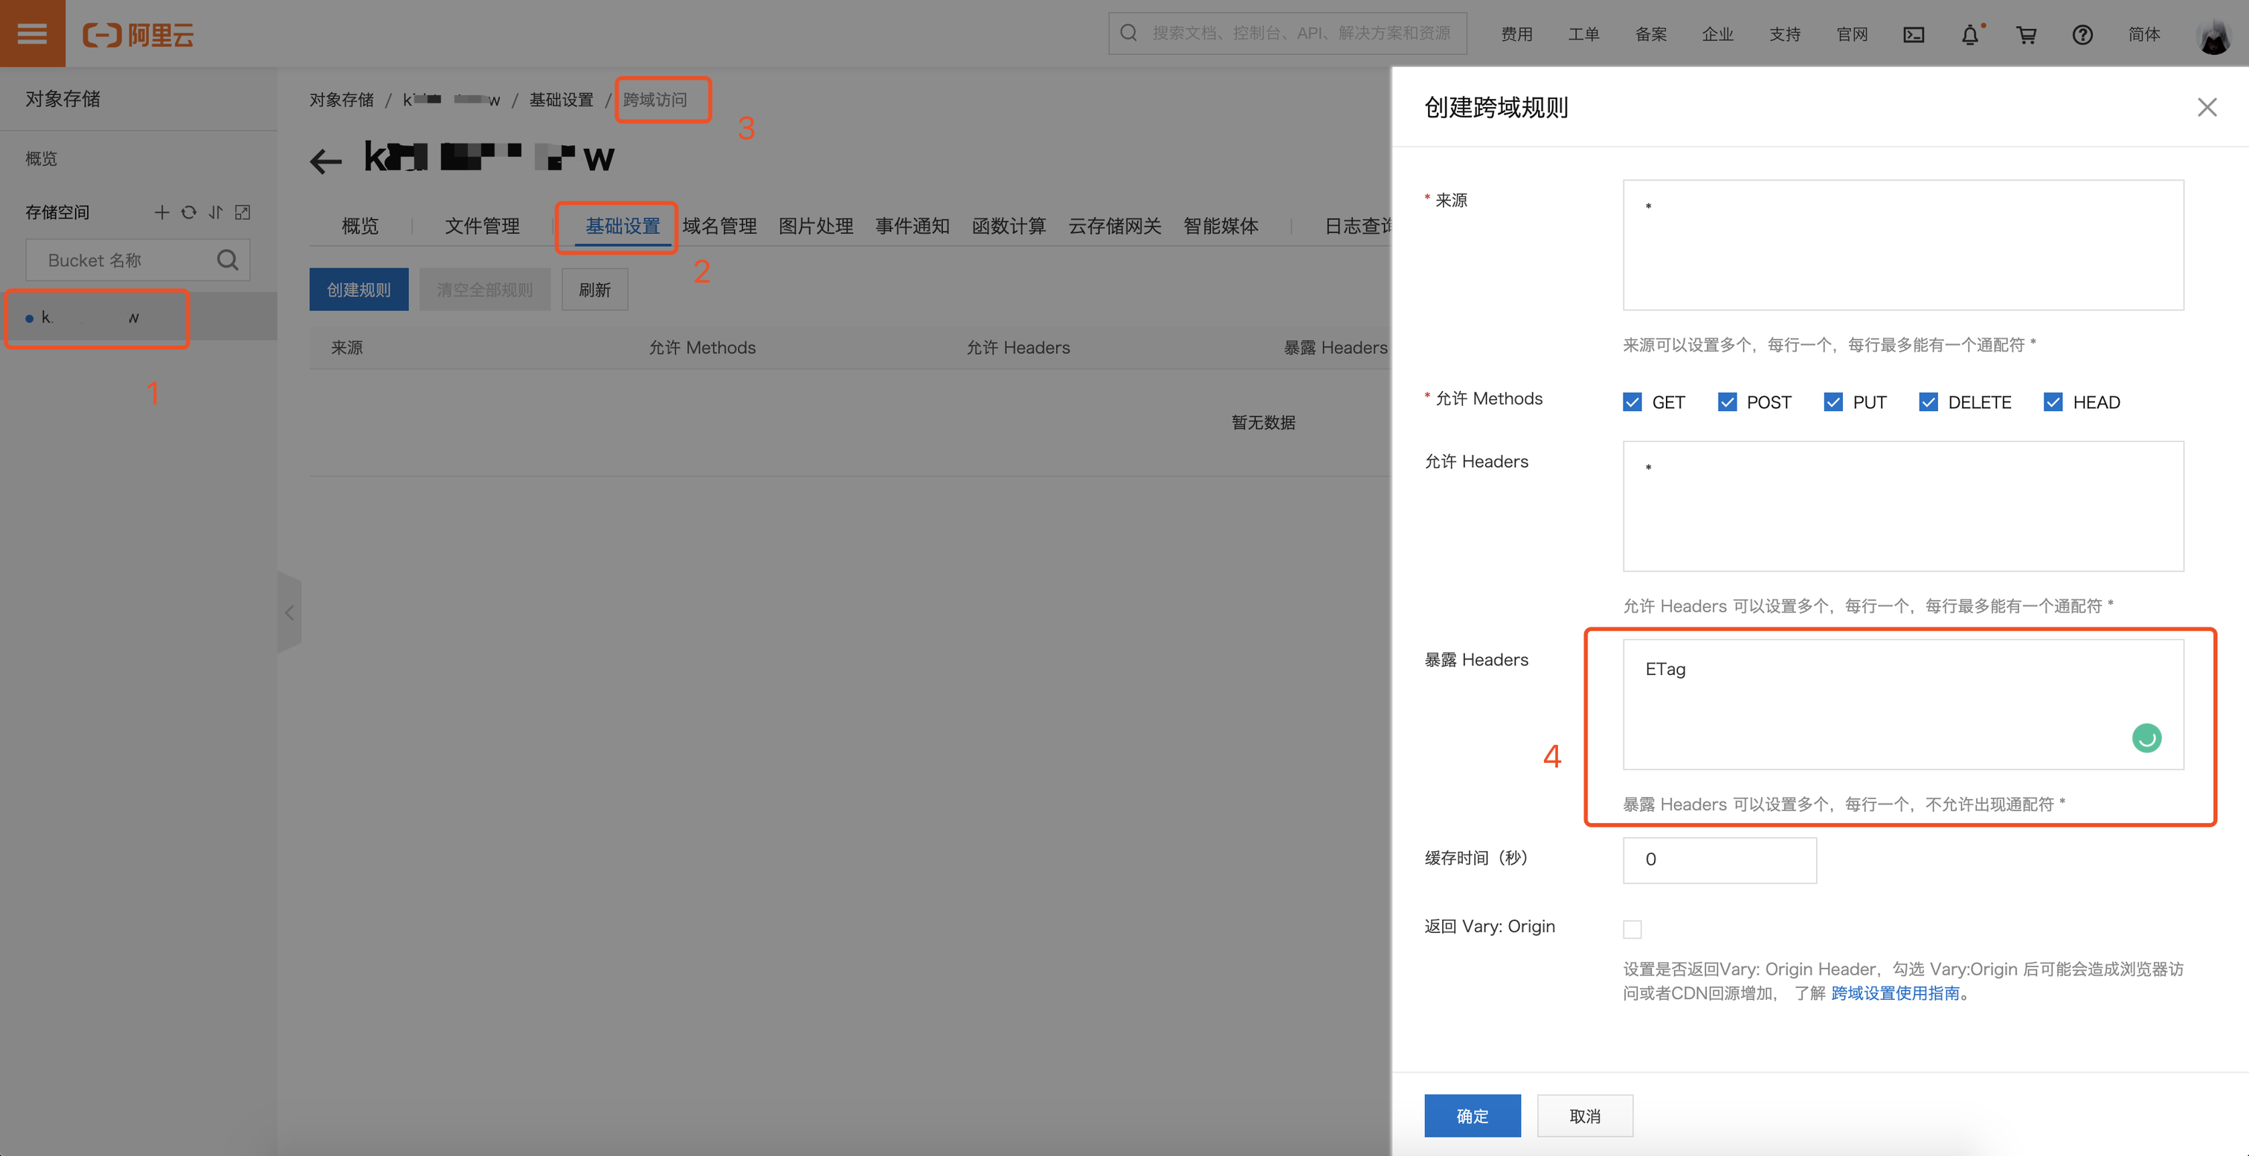The height and width of the screenshot is (1156, 2249).
Task: Click the back arrow beside bucket name
Action: pos(326,161)
